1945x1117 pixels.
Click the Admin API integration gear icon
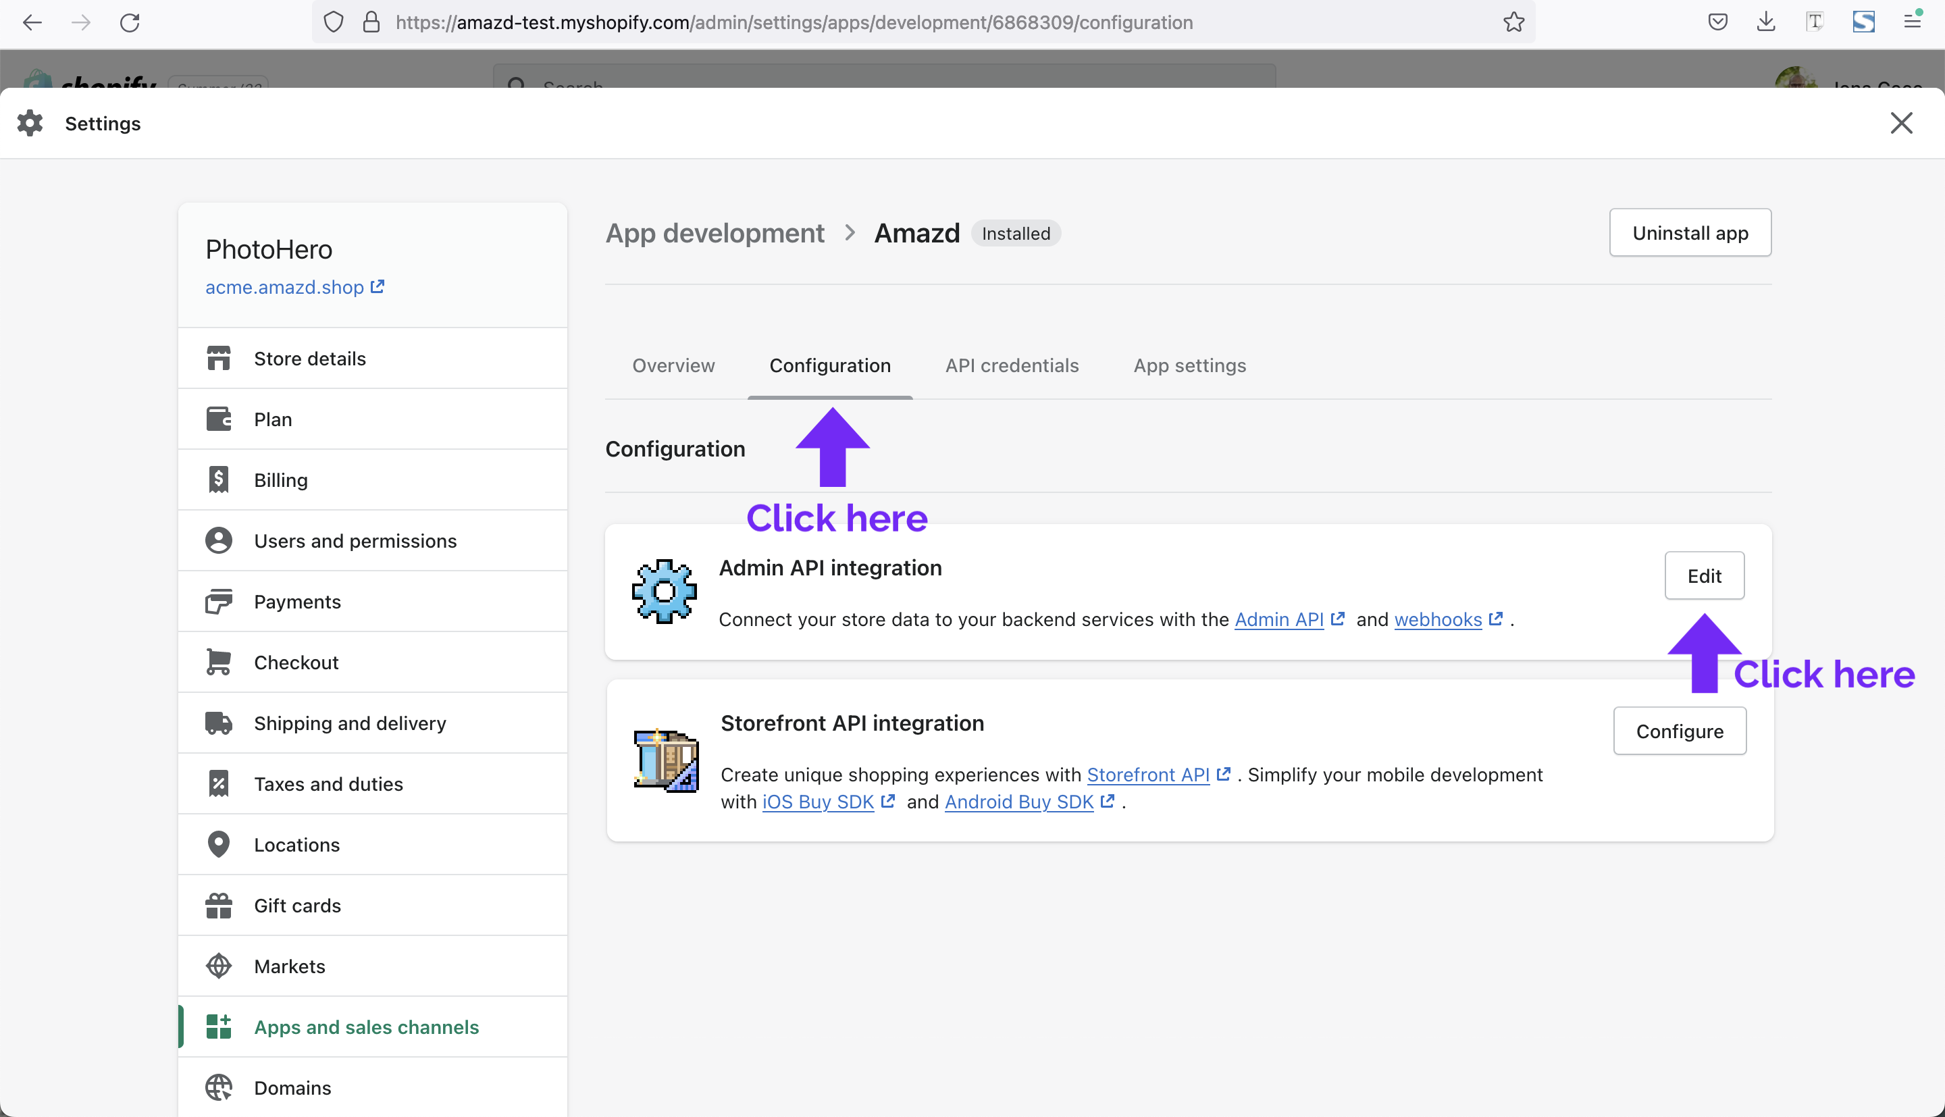(664, 591)
